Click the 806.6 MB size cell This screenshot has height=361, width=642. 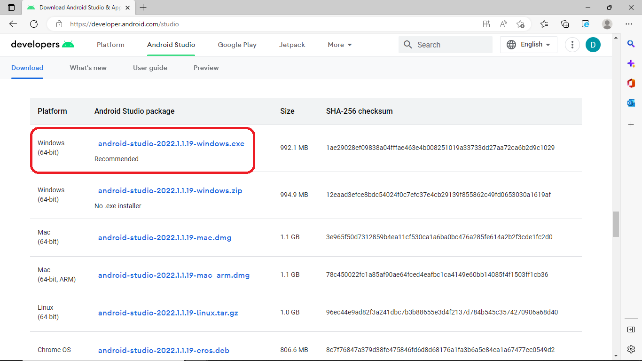click(294, 350)
